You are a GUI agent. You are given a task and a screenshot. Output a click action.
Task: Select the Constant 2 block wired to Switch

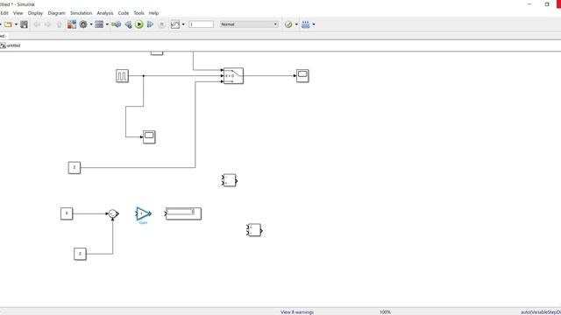click(x=75, y=167)
